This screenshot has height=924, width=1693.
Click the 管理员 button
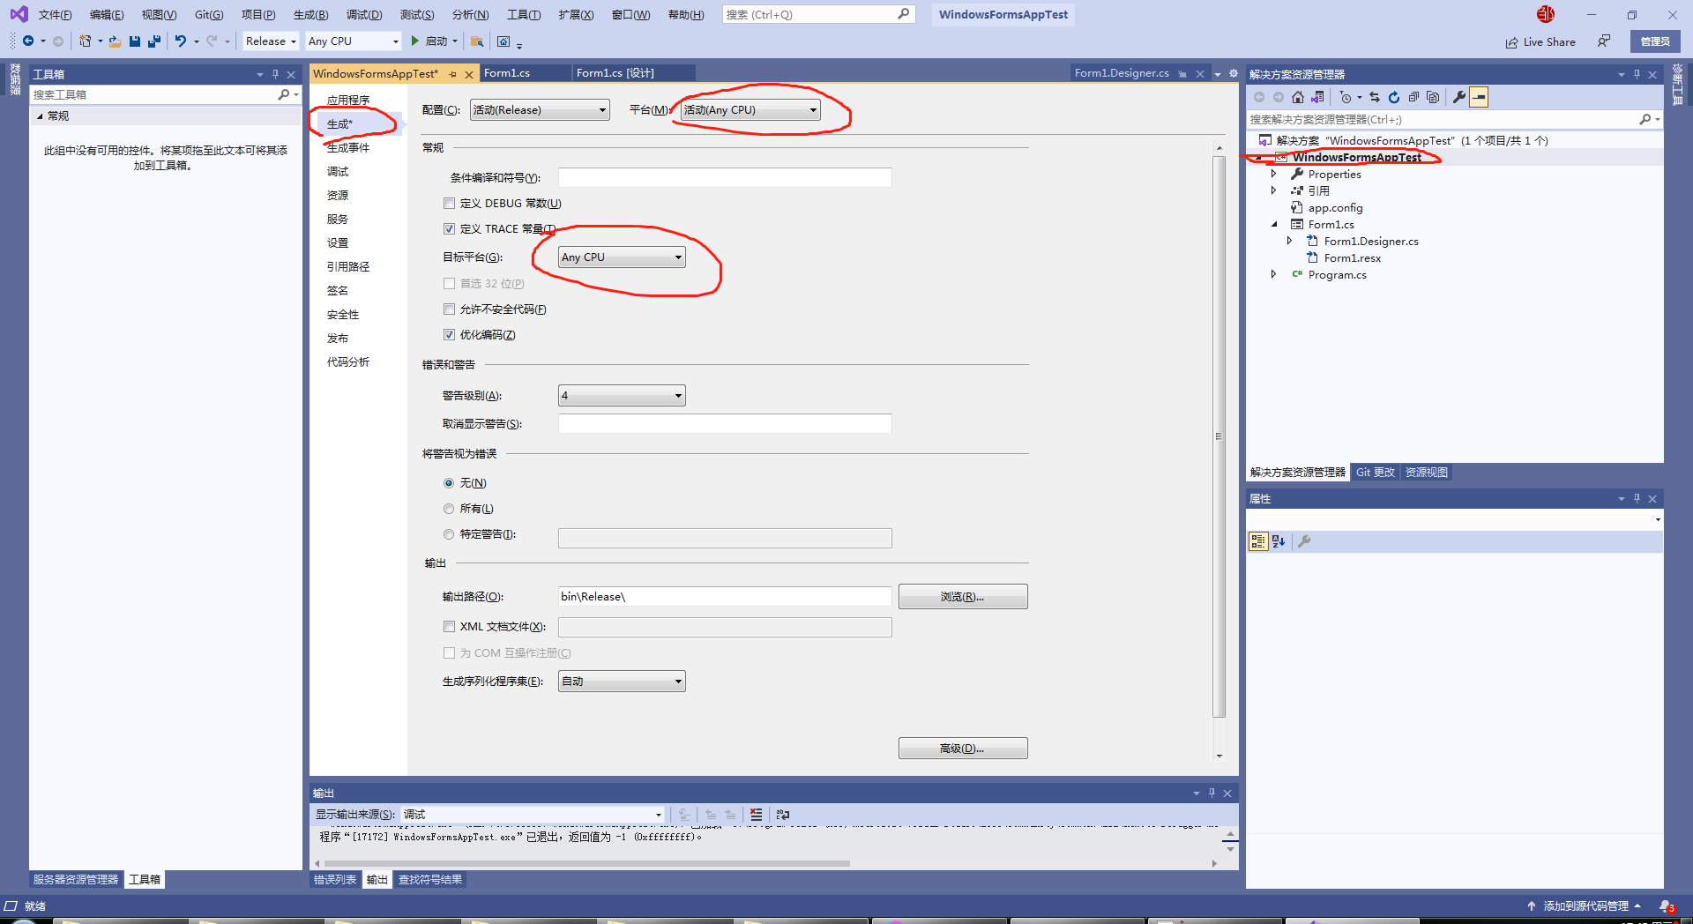click(x=1655, y=41)
